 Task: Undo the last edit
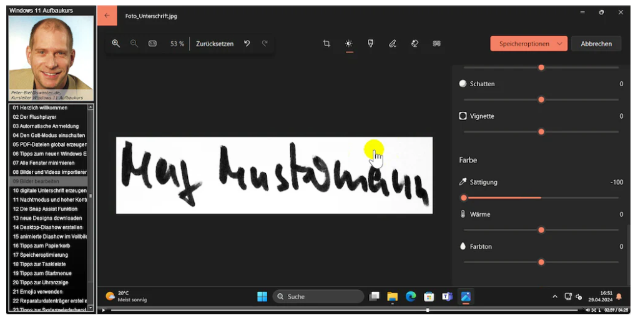247,44
